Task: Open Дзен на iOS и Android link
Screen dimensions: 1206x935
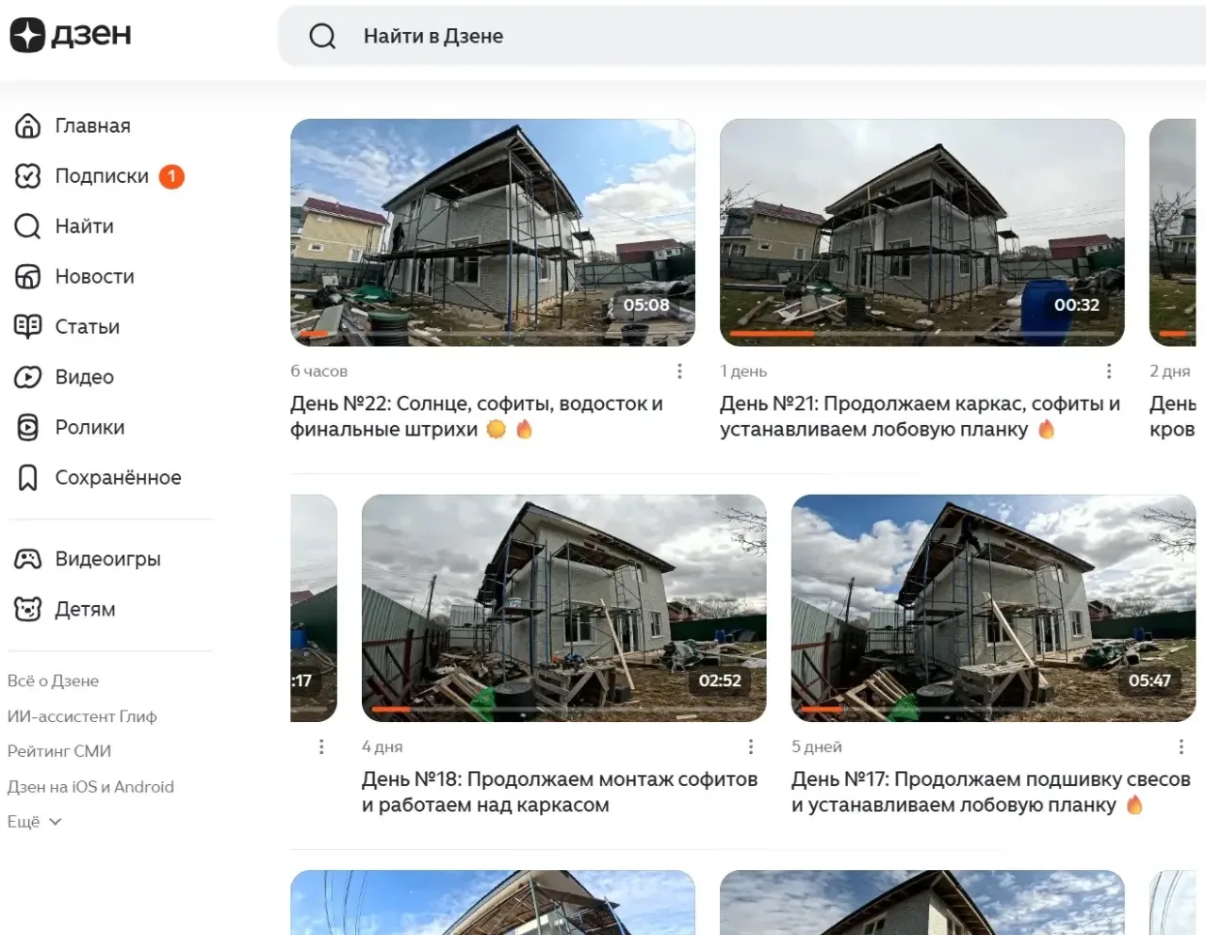Action: click(90, 787)
